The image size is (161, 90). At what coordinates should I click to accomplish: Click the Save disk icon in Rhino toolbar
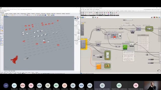5,15
